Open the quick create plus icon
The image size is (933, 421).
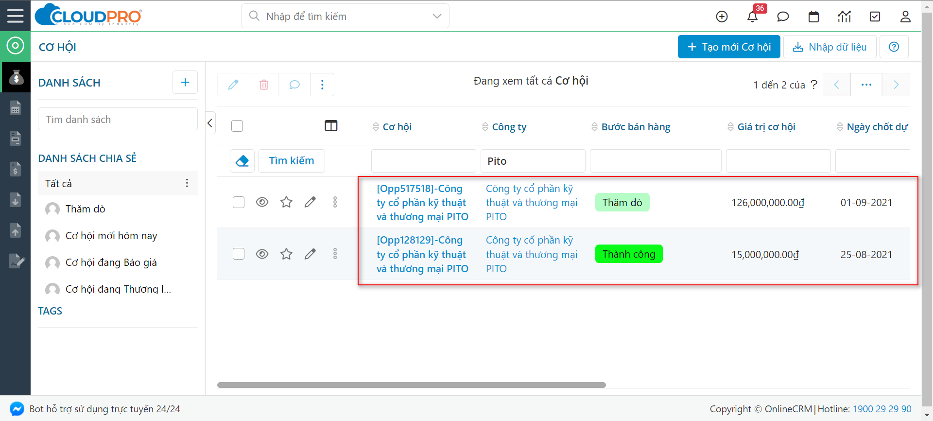pyautogui.click(x=722, y=17)
